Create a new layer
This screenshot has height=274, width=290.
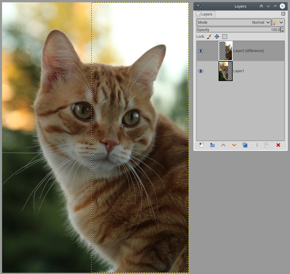202,145
